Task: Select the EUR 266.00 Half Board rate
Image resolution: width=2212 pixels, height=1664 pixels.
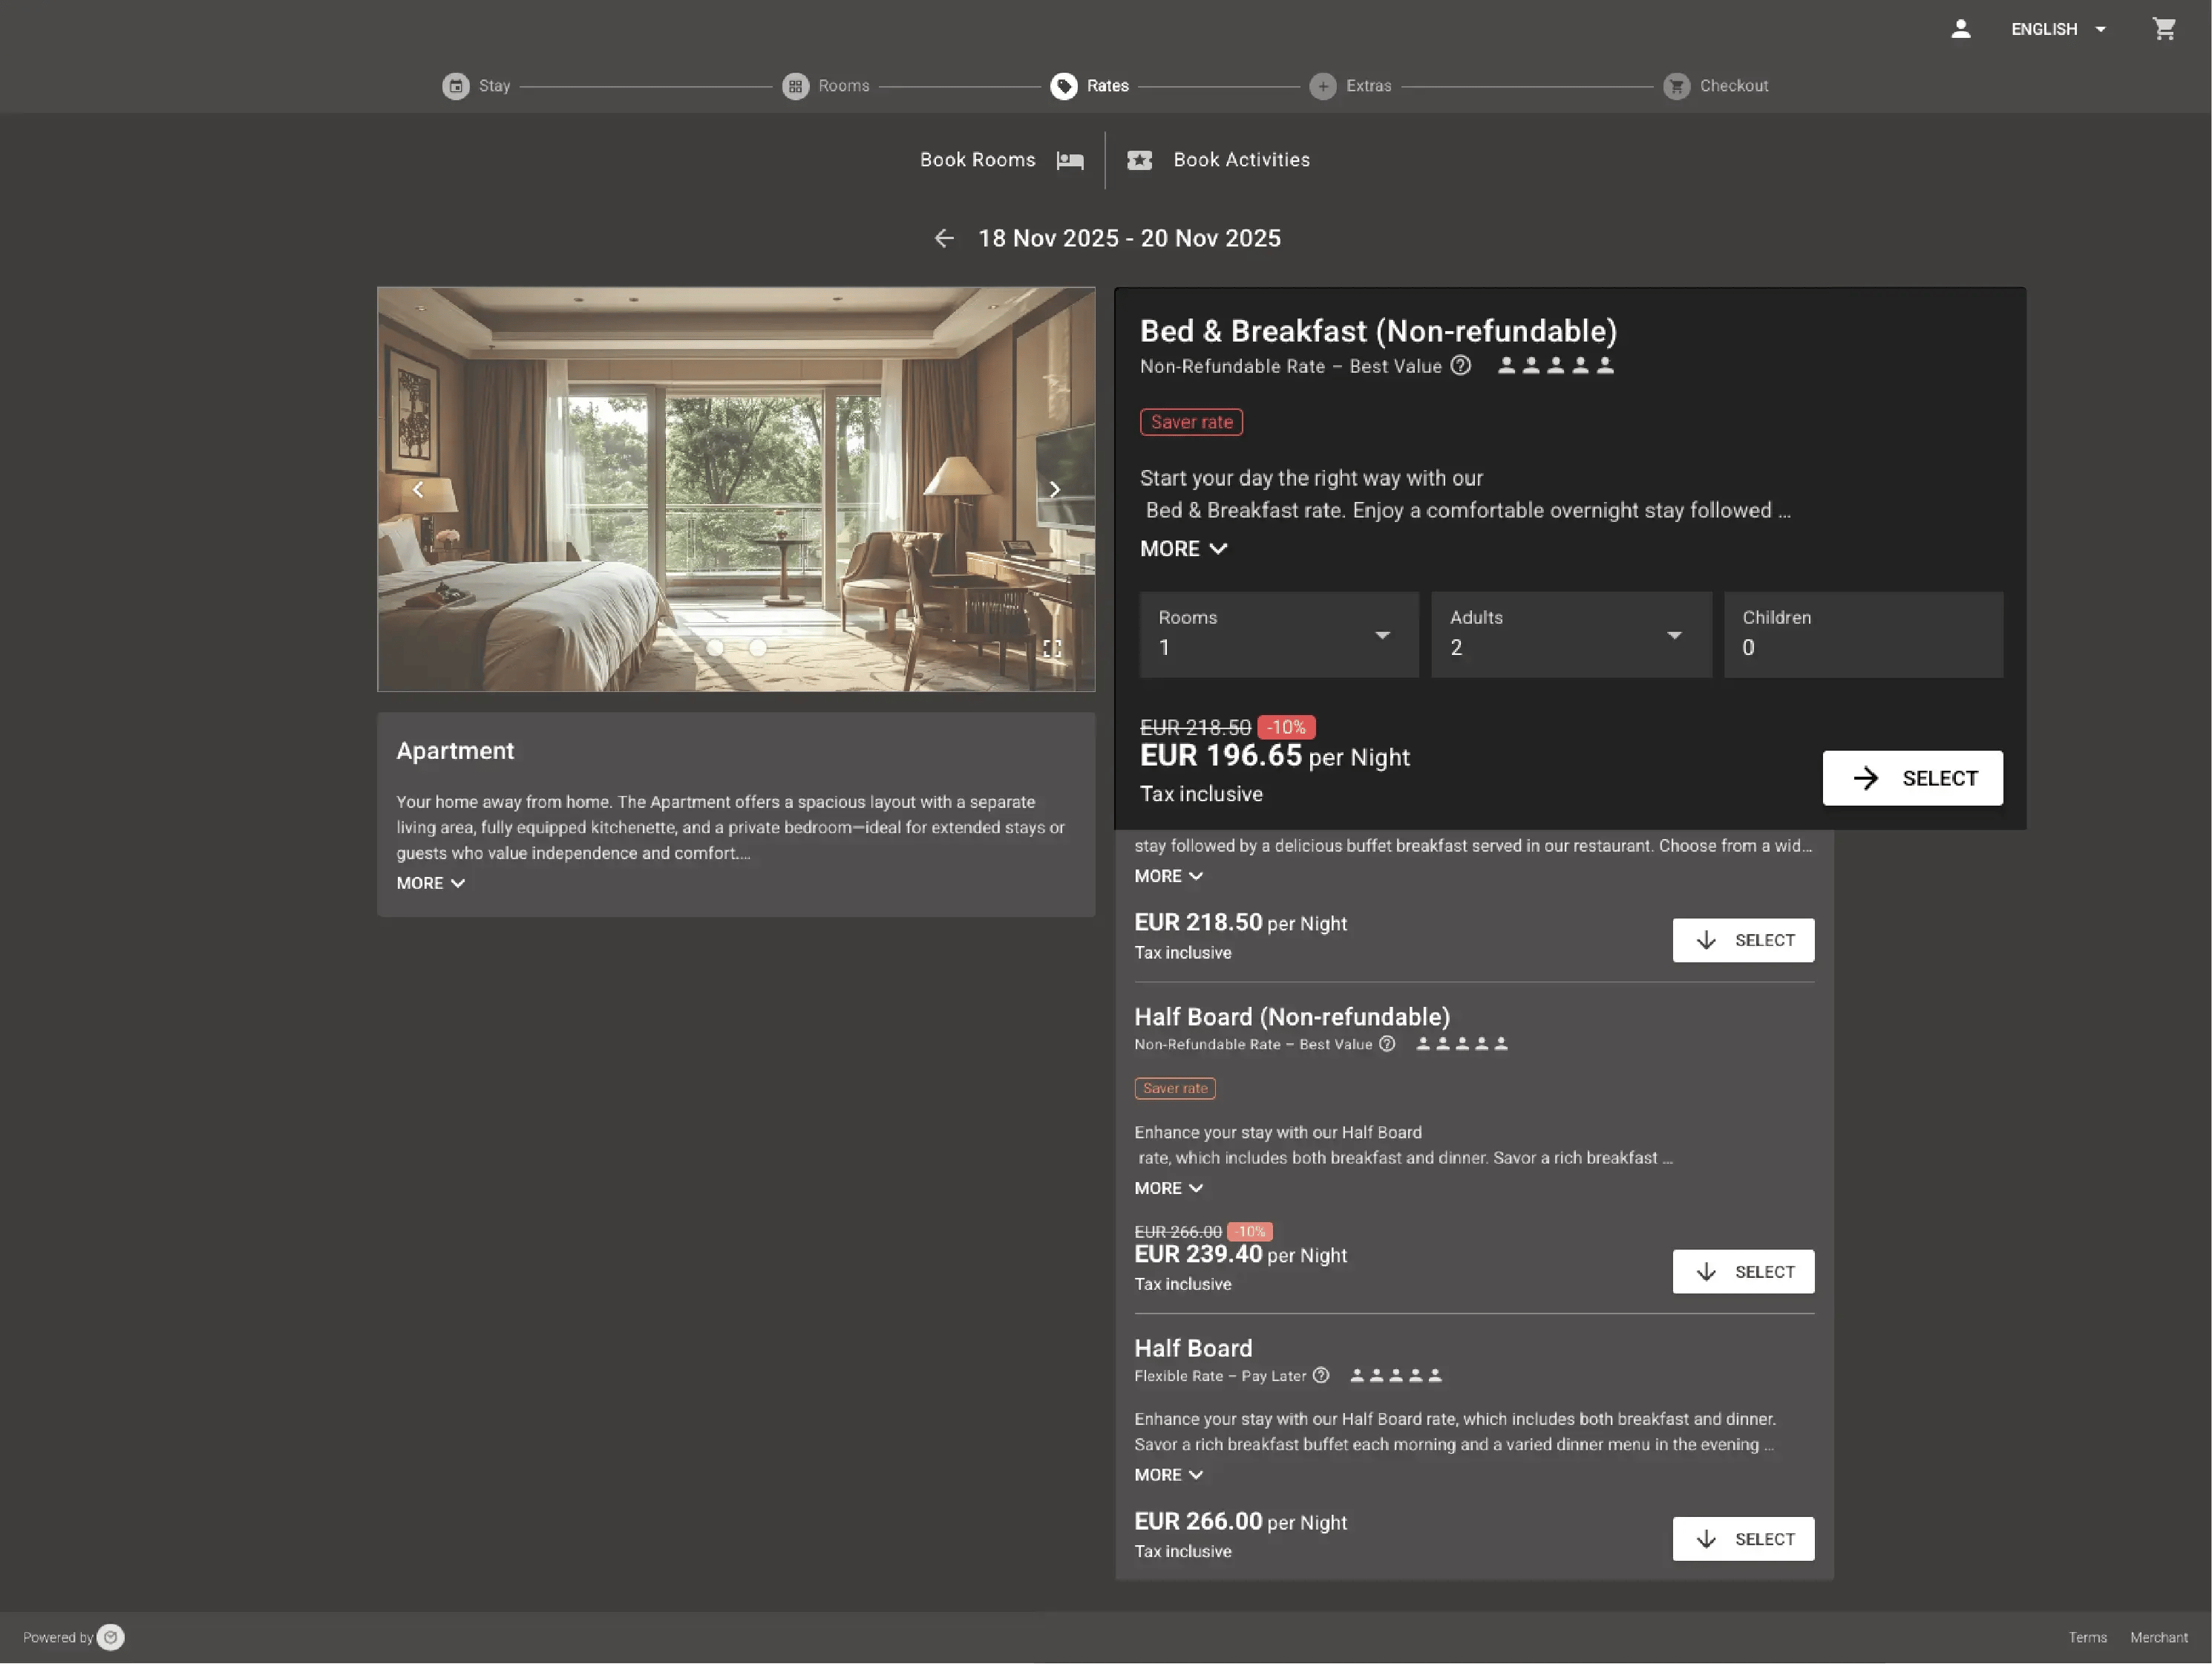Action: click(x=1742, y=1538)
